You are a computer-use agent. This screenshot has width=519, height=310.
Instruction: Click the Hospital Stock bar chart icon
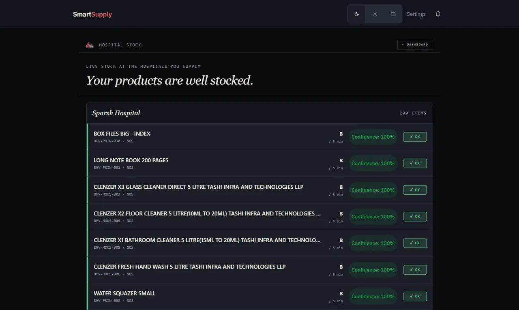(90, 45)
